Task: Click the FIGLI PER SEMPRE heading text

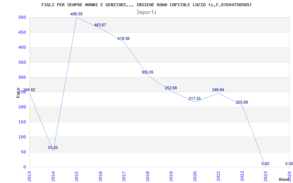Action: click(x=146, y=5)
